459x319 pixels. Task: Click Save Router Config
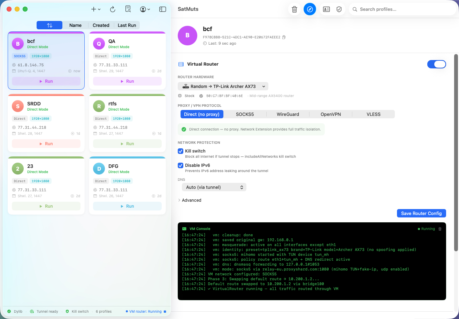click(421, 213)
